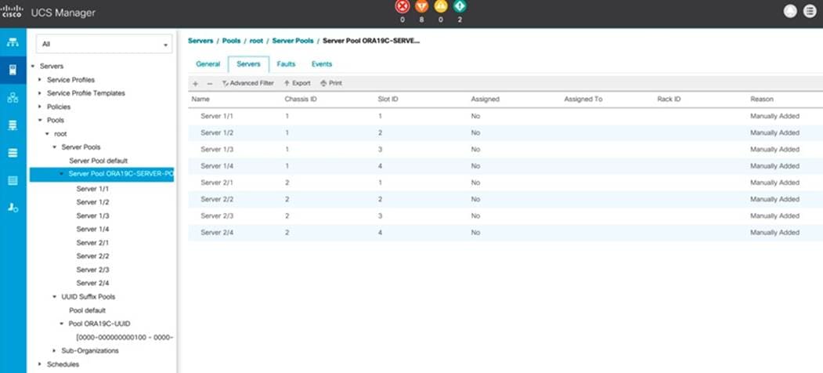The width and height of the screenshot is (823, 373).
Task: Open the SAN icon in the sidebar
Action: [x=13, y=125]
